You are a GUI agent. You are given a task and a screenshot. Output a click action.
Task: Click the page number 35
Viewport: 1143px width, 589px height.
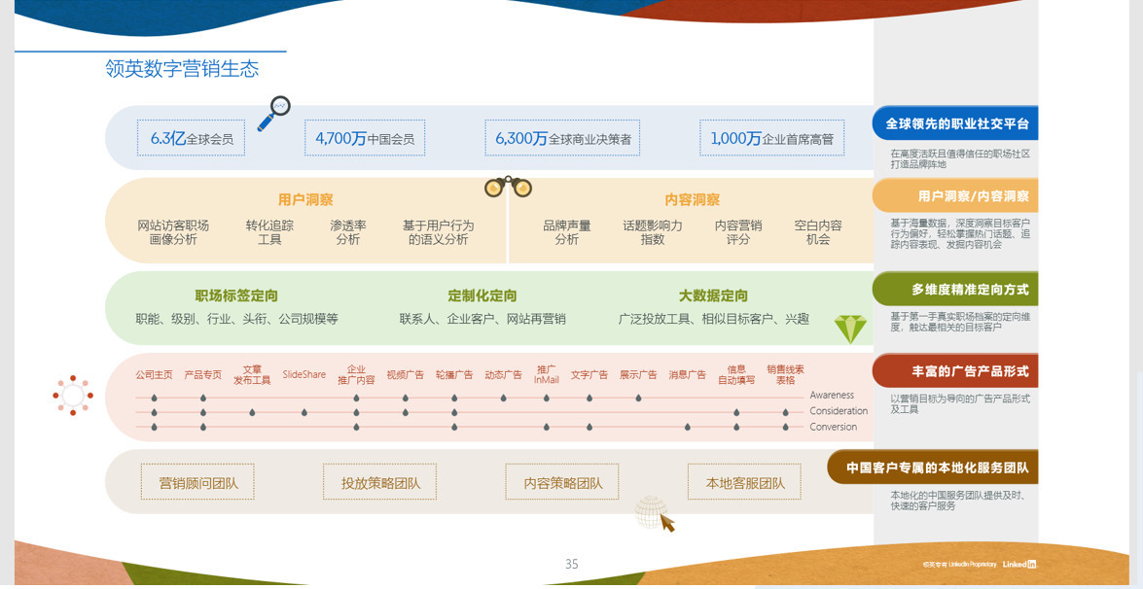(x=572, y=565)
